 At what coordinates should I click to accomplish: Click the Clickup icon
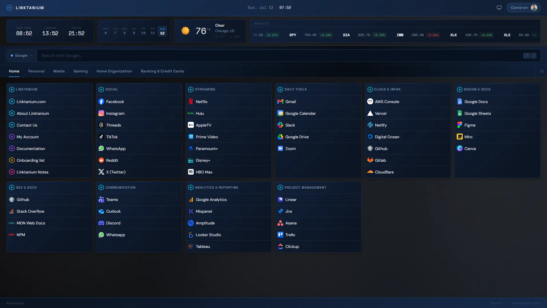point(280,246)
